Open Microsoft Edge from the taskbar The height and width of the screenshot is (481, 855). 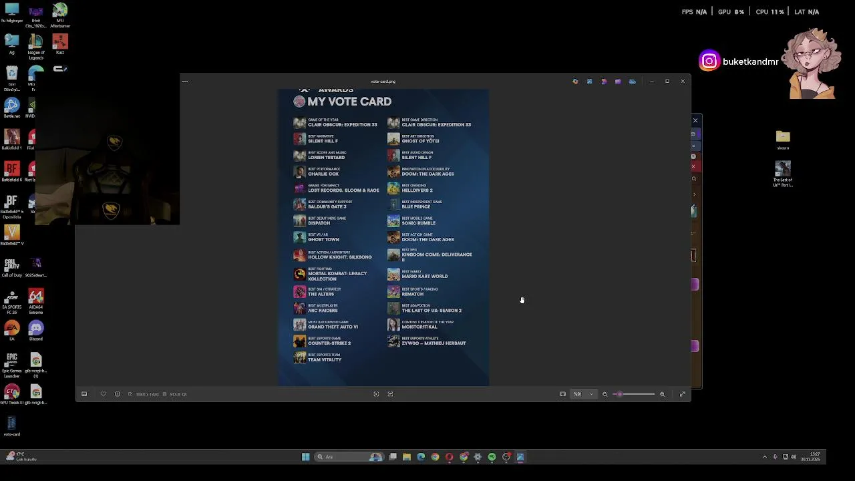421,457
